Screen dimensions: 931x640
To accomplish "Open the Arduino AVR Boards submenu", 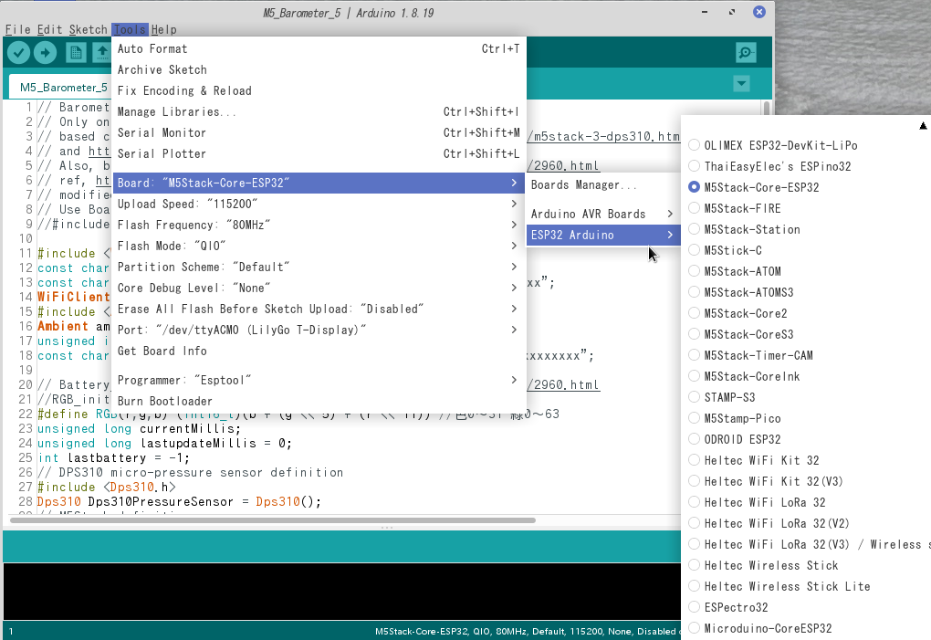I will coord(602,214).
